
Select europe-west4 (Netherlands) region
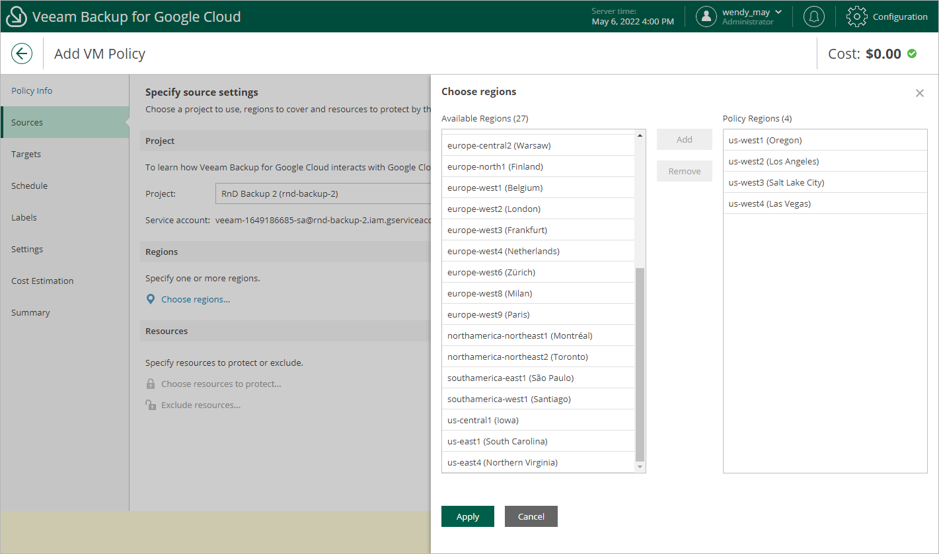tap(538, 251)
